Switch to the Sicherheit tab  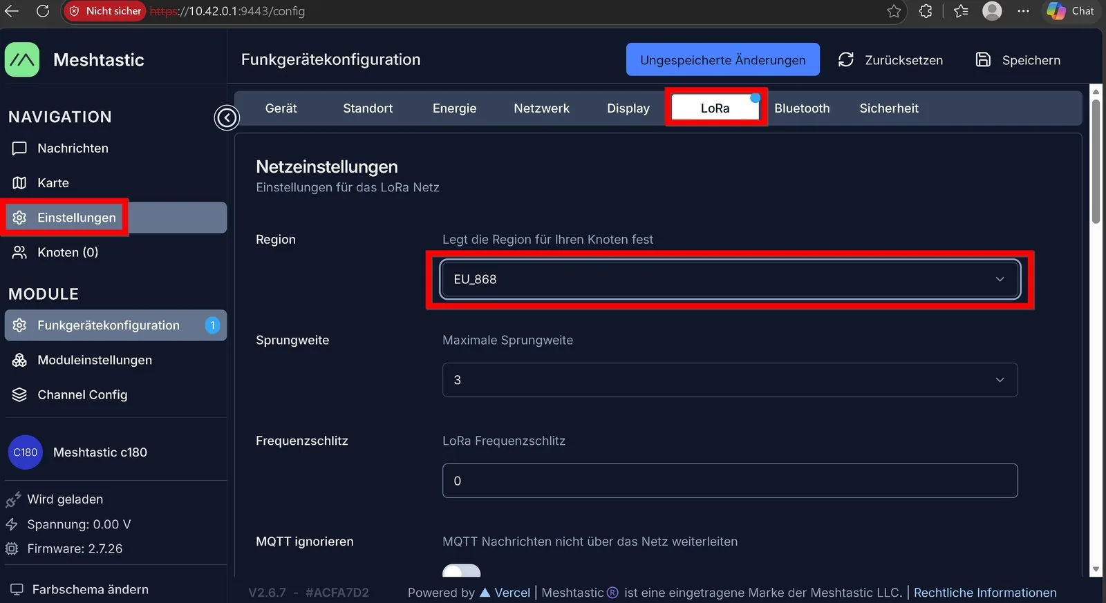(x=889, y=108)
